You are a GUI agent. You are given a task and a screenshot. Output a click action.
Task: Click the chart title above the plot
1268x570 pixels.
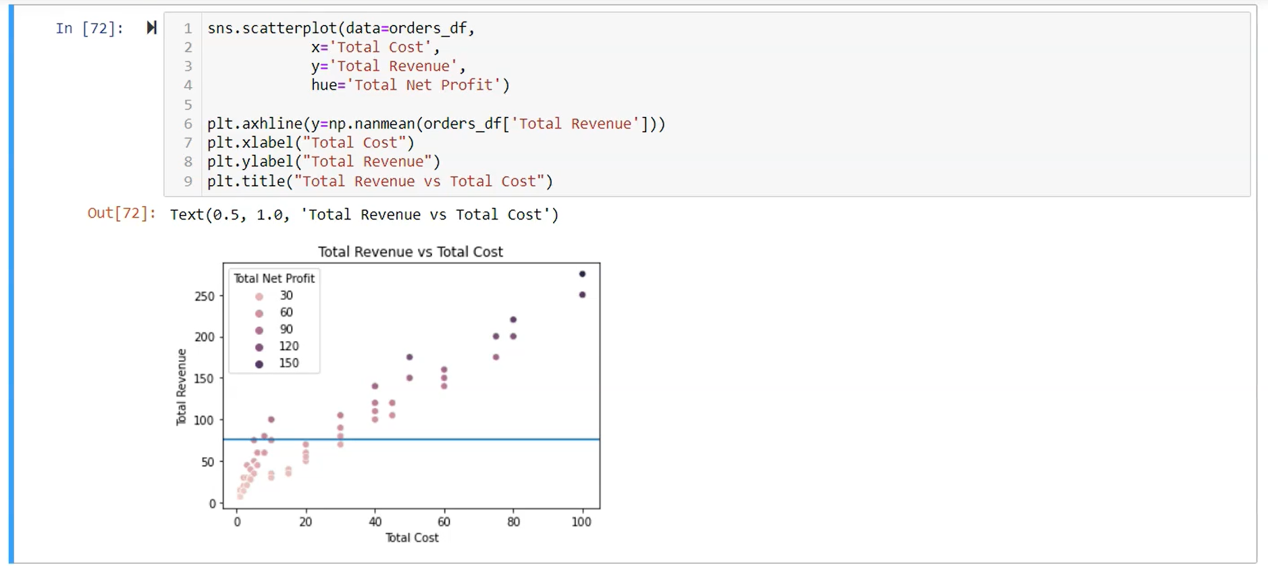[411, 252]
